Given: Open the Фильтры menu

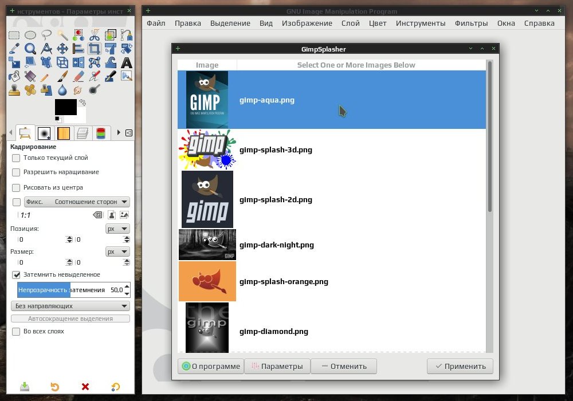Looking at the screenshot, I should pyautogui.click(x=471, y=23).
